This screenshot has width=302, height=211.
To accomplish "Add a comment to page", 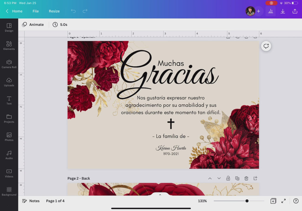I will [x=266, y=46].
